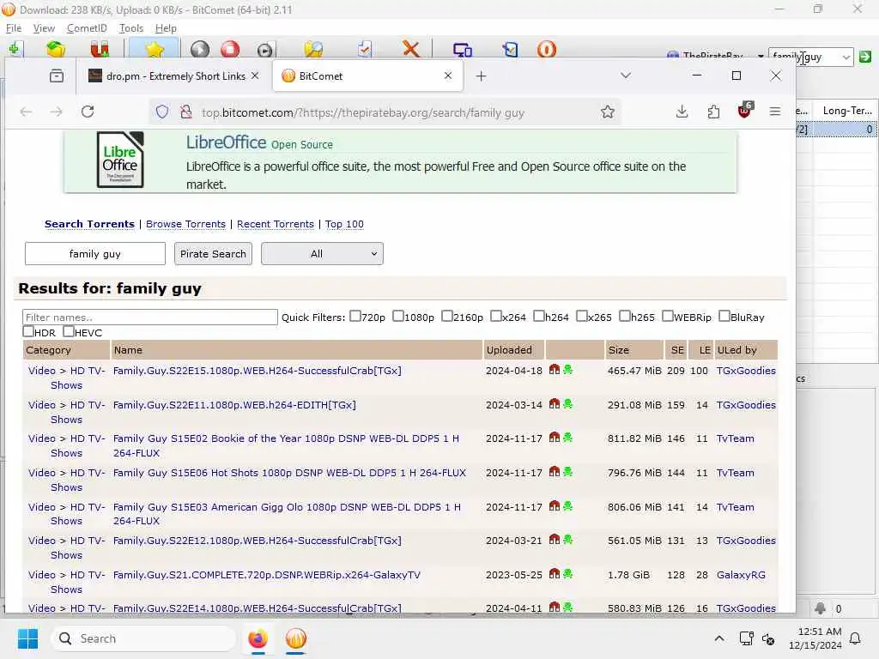879x659 pixels.
Task: Click magnet icon for Family.Guy.S22E15 row
Action: [555, 369]
